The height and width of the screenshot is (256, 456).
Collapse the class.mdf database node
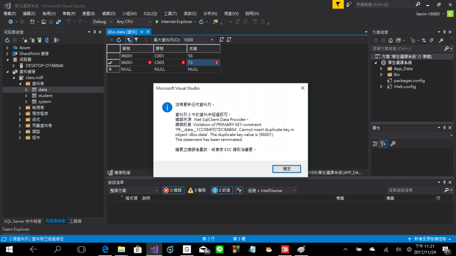click(14, 77)
